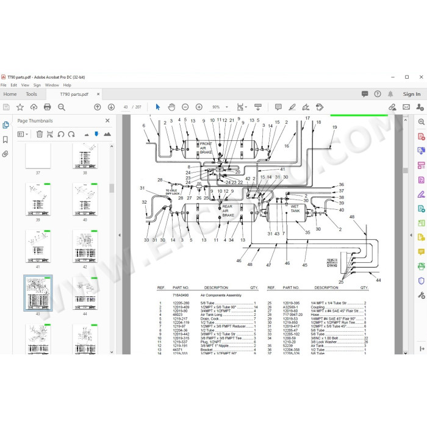Viewport: 427px width, 427px height.
Task: Enlarge thumbnail size large mountain icon
Action: (107, 134)
